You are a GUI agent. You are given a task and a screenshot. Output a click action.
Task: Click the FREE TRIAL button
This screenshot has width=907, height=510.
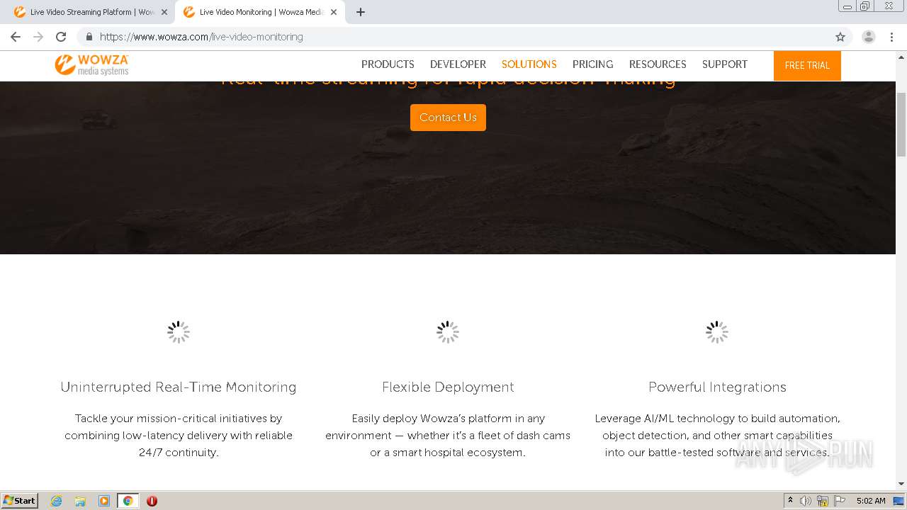pyautogui.click(x=807, y=65)
